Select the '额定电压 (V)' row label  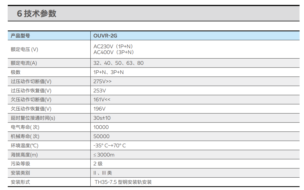(x=24, y=49)
